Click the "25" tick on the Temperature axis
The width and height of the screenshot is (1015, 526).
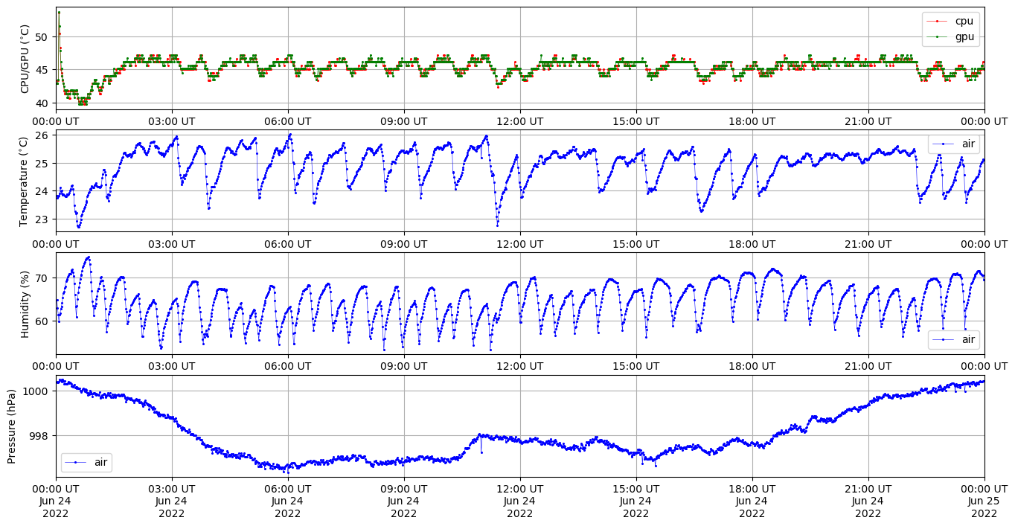click(x=42, y=164)
